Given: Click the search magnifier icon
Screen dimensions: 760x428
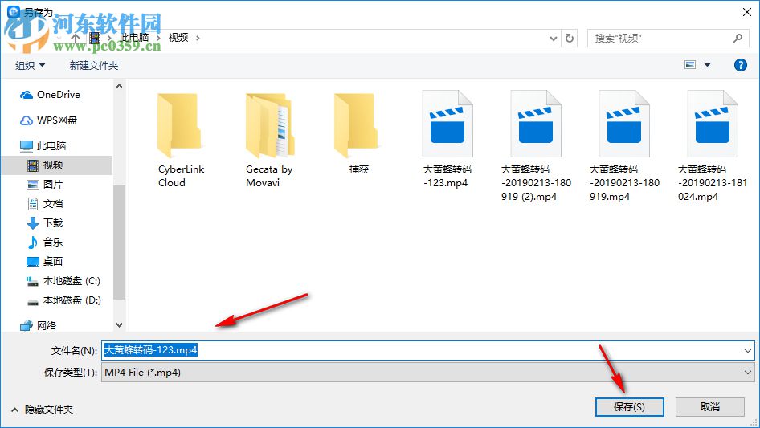Looking at the screenshot, I should (738, 38).
